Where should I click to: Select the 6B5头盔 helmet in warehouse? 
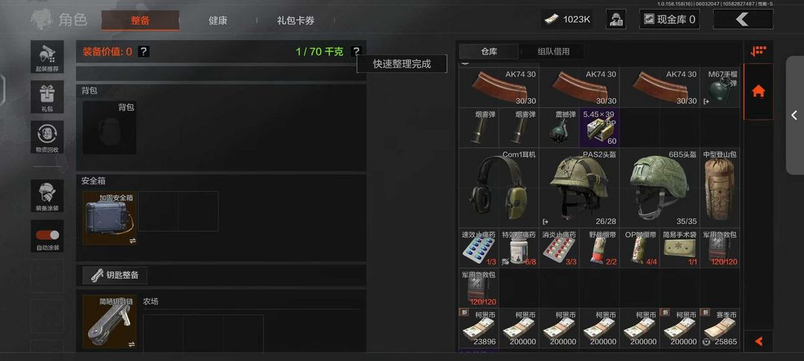tap(660, 188)
